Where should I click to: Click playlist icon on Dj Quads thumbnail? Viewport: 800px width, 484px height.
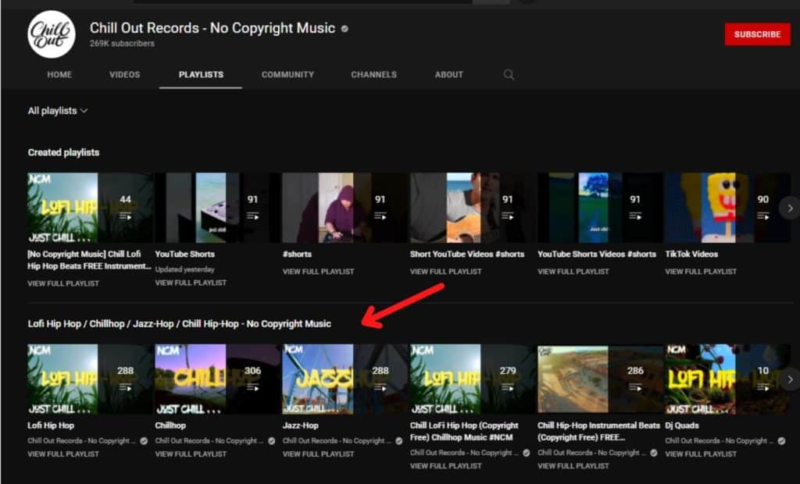tap(762, 388)
